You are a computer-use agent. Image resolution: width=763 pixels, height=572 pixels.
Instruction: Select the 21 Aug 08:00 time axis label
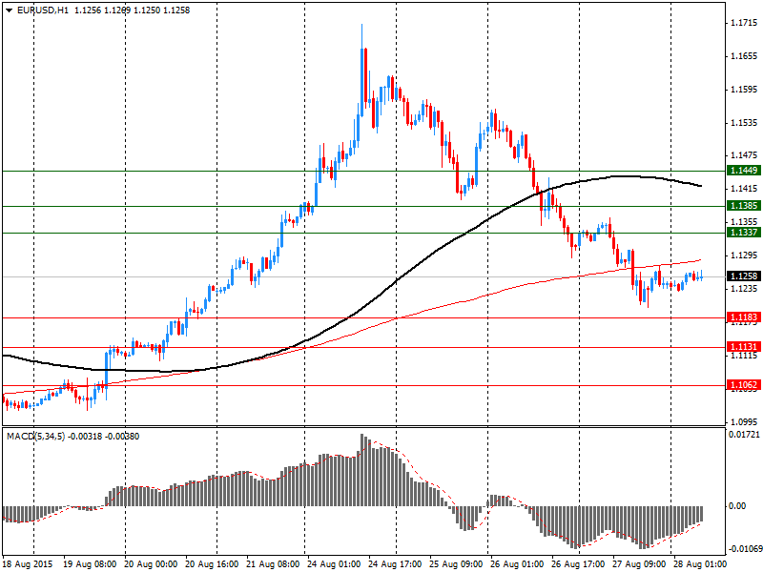tap(273, 564)
